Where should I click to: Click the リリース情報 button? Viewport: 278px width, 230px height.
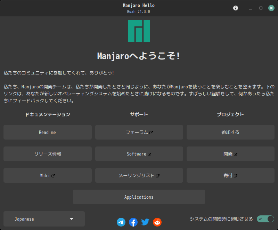point(48,154)
